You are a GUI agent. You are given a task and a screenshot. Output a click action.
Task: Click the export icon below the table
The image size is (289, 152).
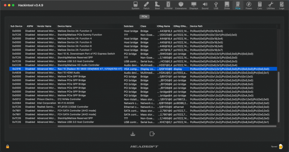(x=152, y=134)
